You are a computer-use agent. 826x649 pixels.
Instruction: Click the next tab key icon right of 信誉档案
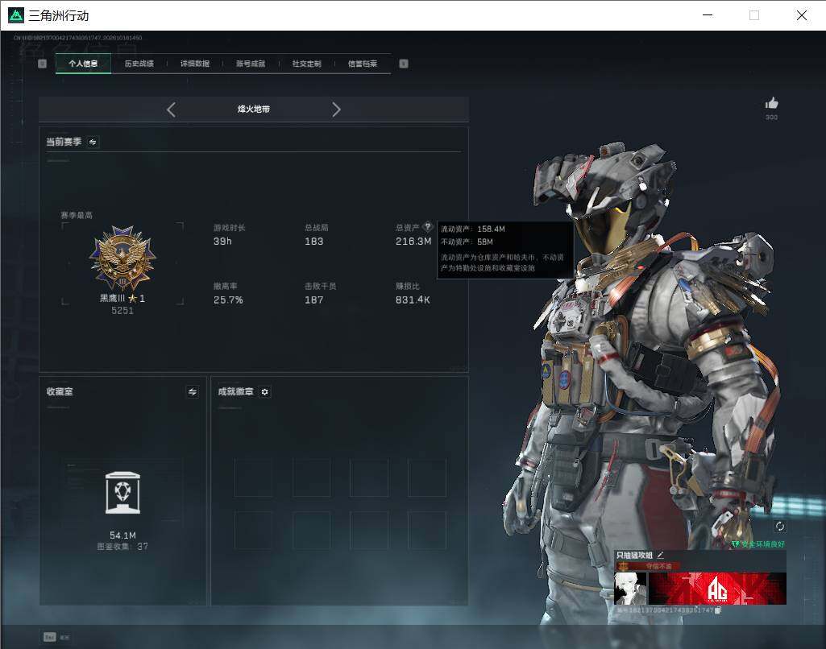404,64
